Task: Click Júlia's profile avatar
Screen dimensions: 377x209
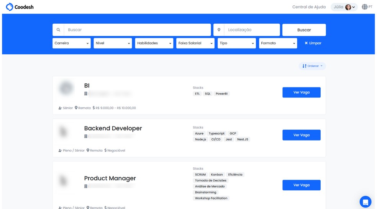Action: (348, 7)
